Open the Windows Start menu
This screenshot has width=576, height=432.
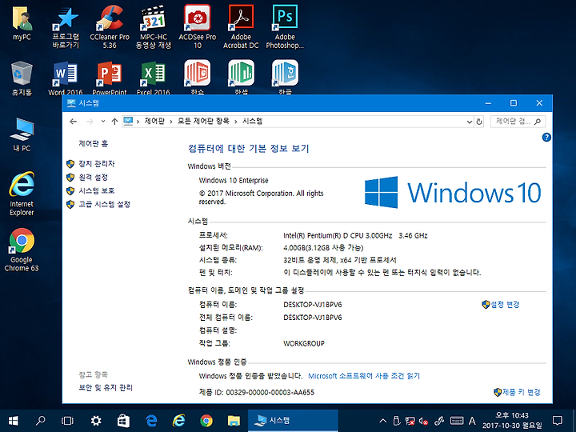(14, 421)
